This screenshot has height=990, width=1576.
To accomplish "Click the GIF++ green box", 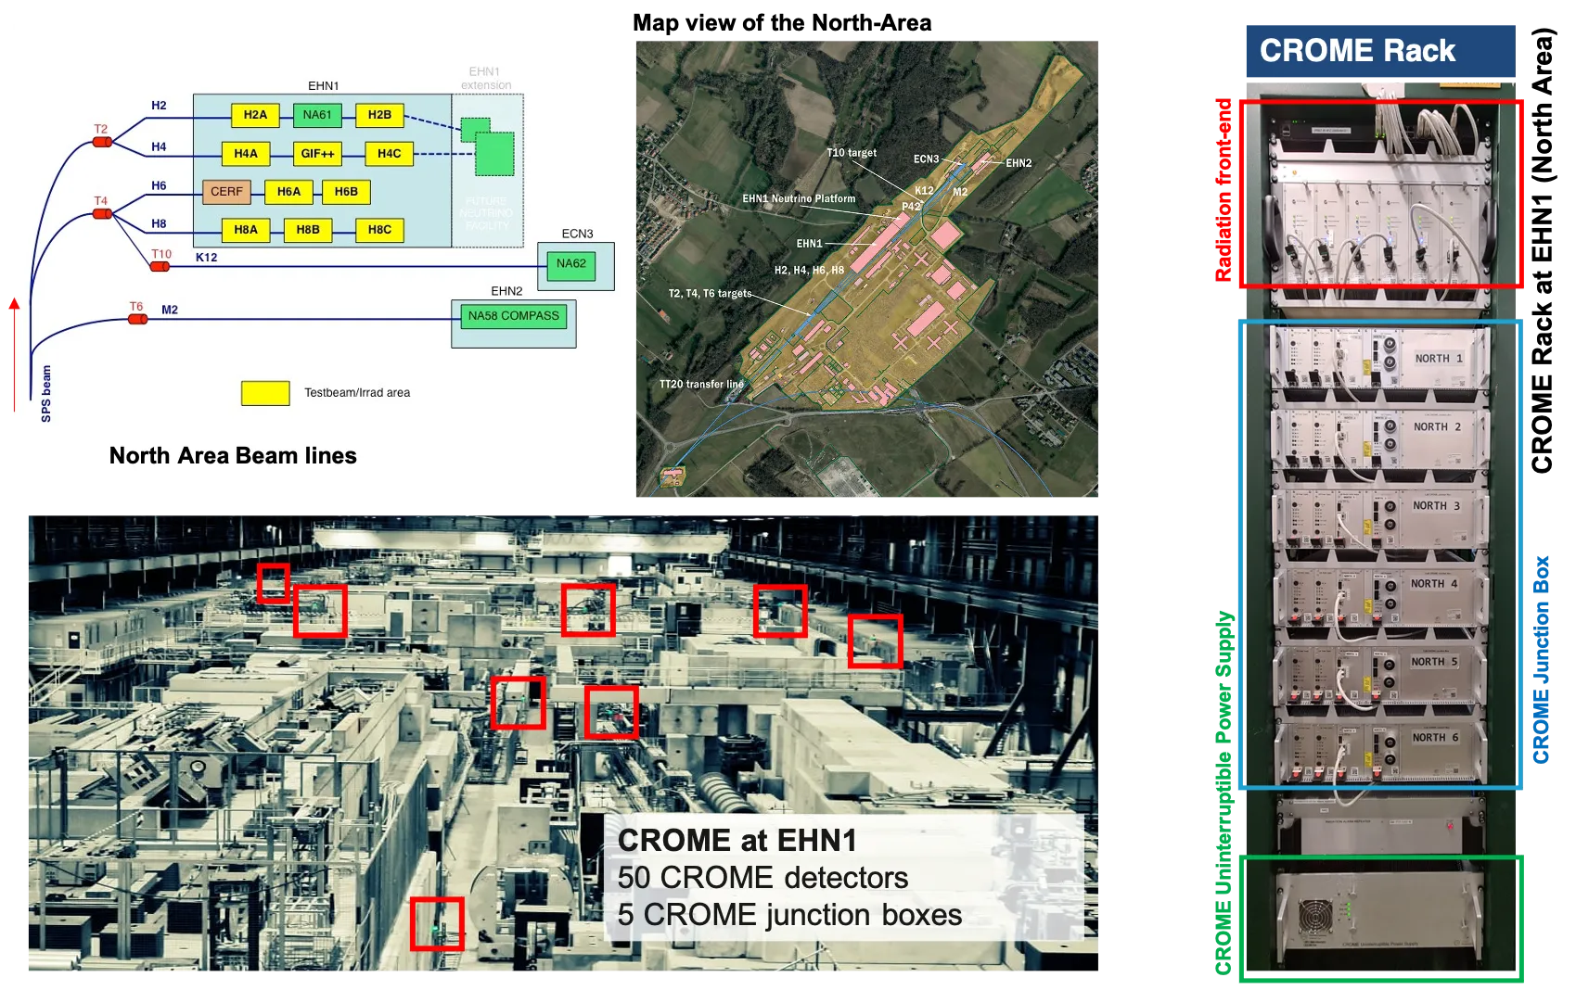I will [317, 154].
